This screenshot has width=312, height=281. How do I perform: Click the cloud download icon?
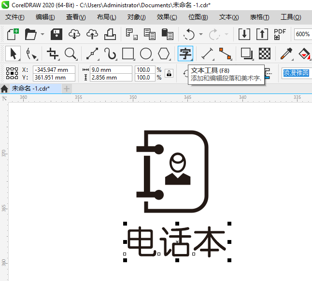(x=74, y=34)
